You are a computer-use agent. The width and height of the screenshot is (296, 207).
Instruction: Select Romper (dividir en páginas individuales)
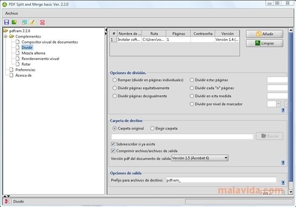click(x=114, y=80)
